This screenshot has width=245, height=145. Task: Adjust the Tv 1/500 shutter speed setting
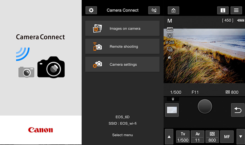(183, 137)
